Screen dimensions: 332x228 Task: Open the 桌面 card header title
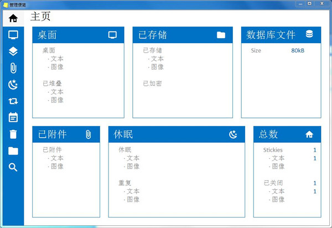[47, 35]
